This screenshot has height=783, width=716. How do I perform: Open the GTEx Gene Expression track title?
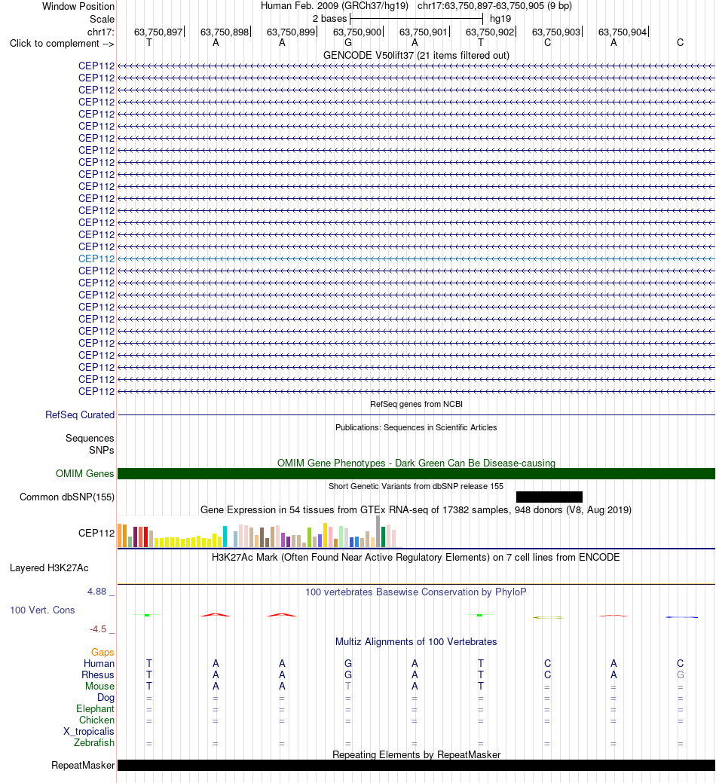click(x=416, y=510)
